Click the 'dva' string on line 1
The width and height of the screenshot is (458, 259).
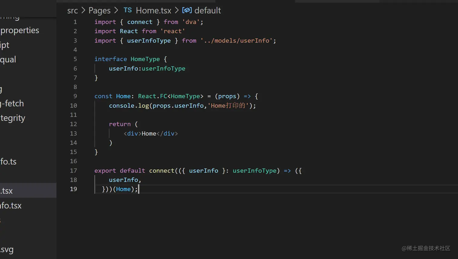[x=191, y=22]
